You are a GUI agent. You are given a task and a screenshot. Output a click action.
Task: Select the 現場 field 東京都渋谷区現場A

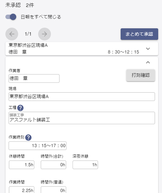click(82, 97)
